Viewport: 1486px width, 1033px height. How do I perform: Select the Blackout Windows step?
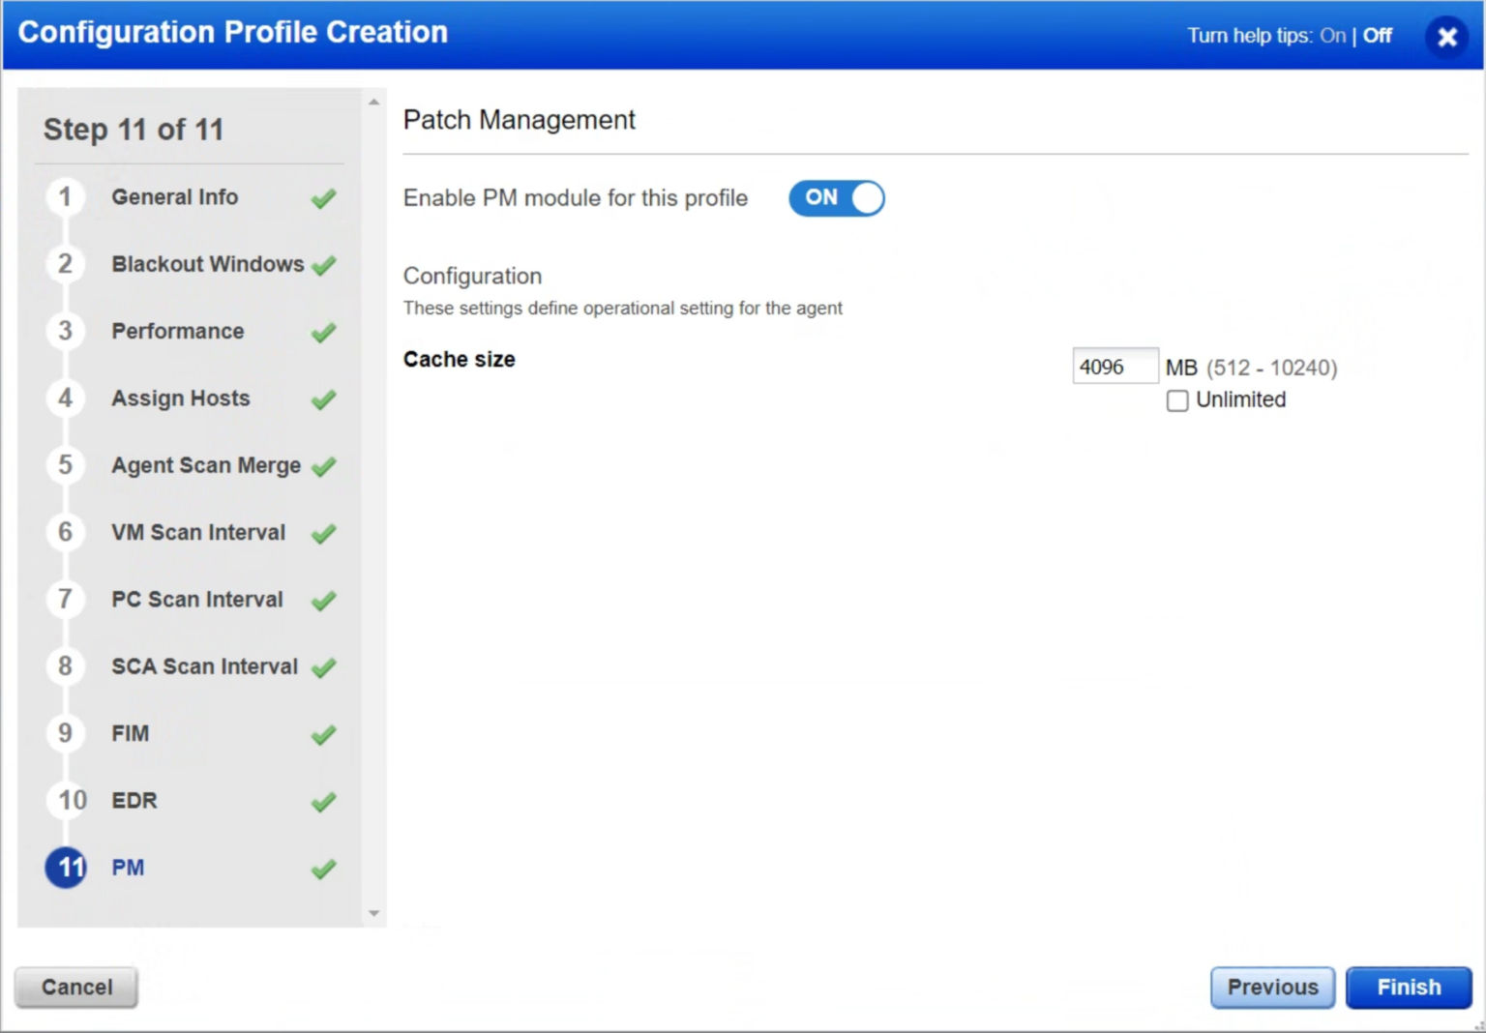[206, 264]
